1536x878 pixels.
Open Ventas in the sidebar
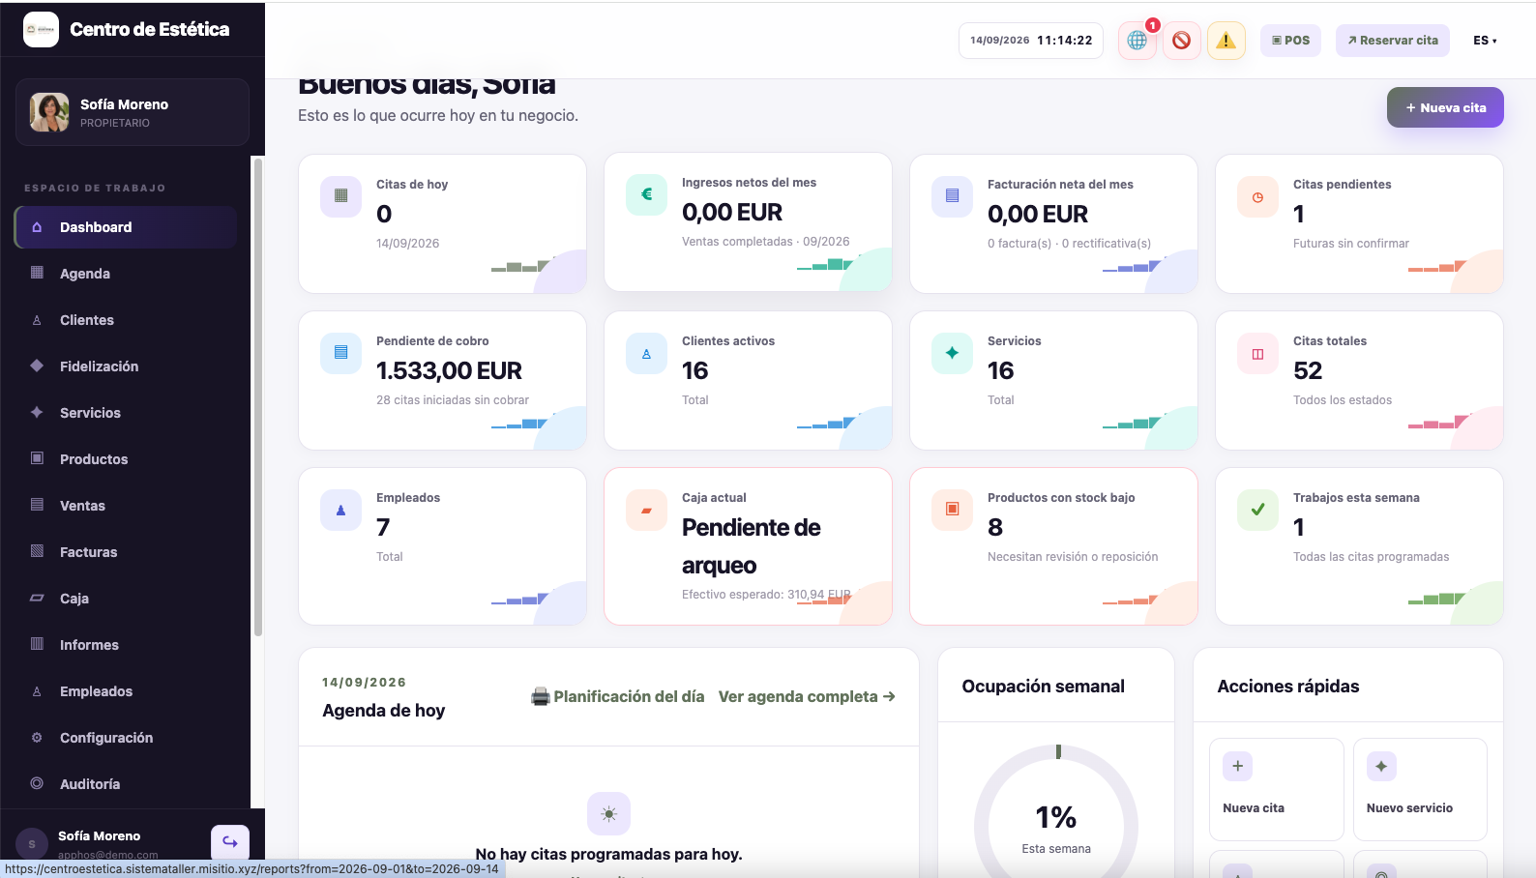[126, 506]
